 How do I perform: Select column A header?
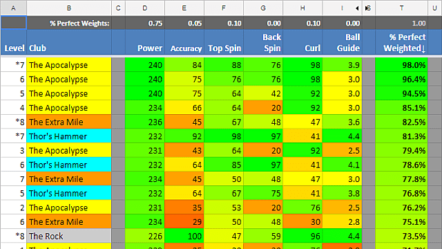pos(14,8)
